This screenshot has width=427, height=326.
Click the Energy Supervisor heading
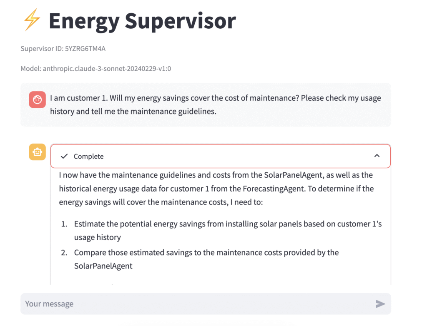coord(142,21)
